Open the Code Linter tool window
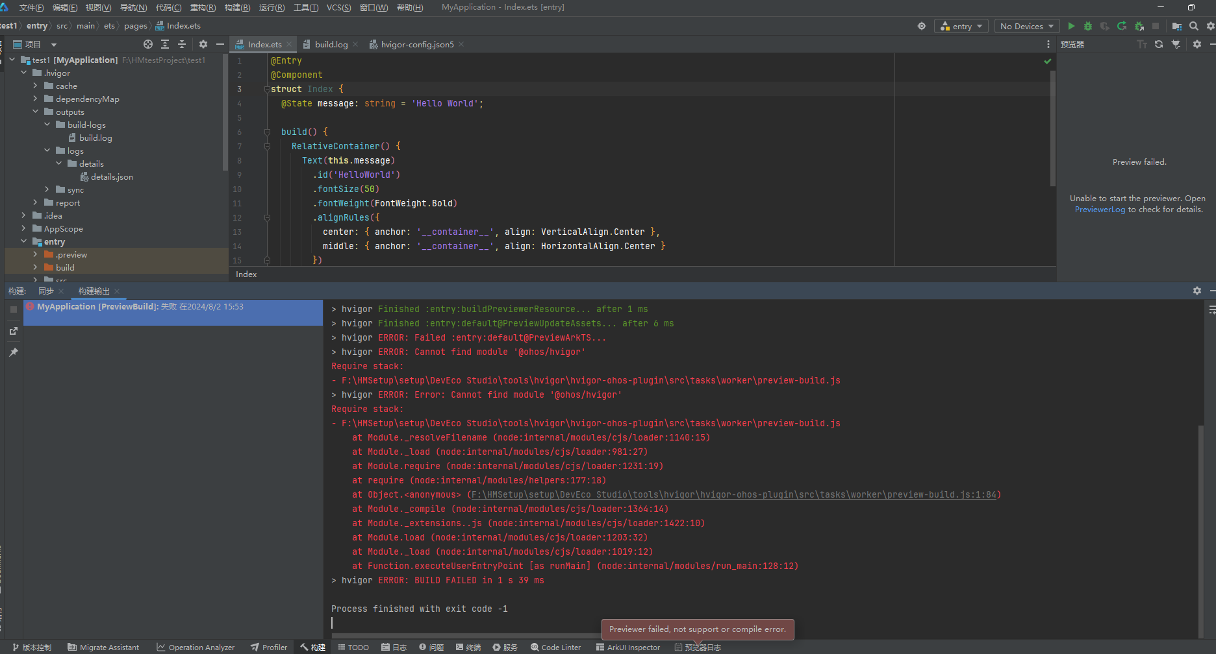Image resolution: width=1216 pixels, height=654 pixels. pos(556,647)
